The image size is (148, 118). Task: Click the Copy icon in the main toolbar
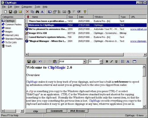coord(32,12)
